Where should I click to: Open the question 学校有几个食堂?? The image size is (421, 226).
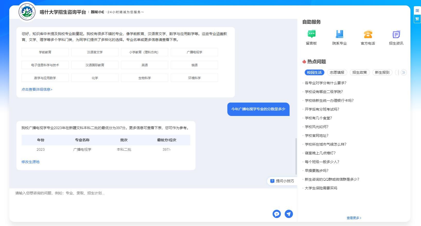(318, 118)
